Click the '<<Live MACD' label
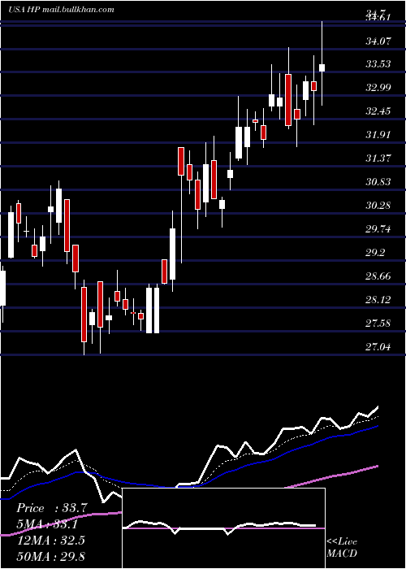Viewport: 406px width, 569px height. click(342, 547)
